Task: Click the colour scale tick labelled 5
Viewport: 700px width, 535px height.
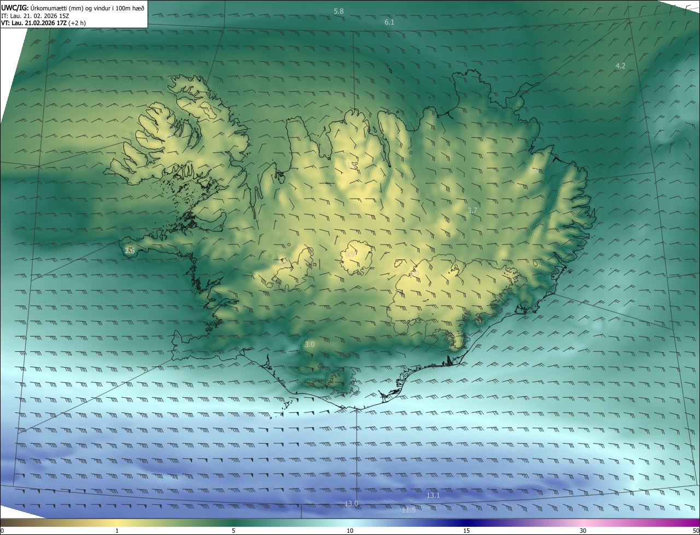Action: [x=234, y=531]
